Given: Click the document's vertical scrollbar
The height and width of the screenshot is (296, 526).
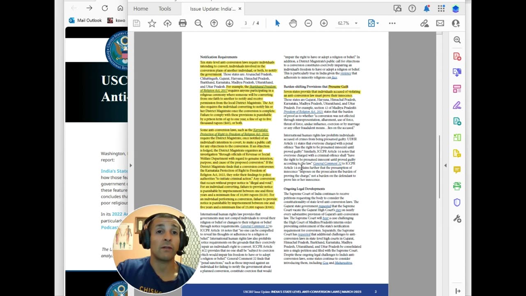Looking at the screenshot, I should click(439, 166).
